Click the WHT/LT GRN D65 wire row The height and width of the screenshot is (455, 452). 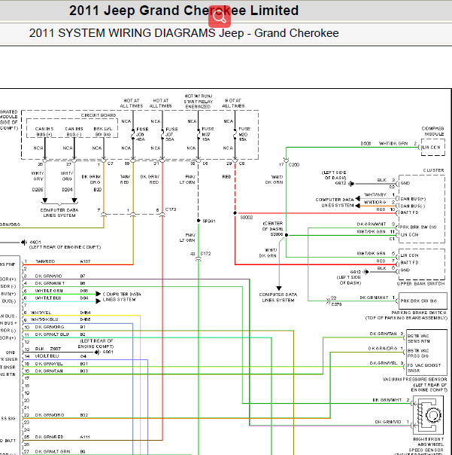62,291
